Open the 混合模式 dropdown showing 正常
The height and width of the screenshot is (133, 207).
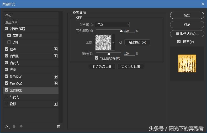[x=112, y=25]
